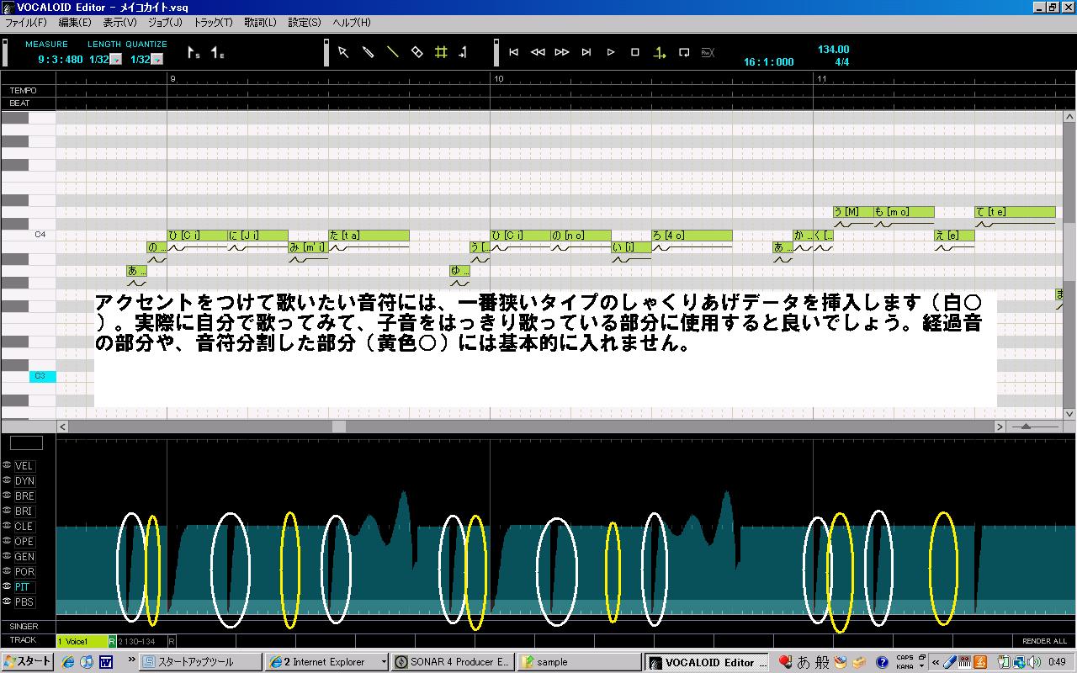Open the ジョブ(J) menu
This screenshot has width=1077, height=673.
165,22
